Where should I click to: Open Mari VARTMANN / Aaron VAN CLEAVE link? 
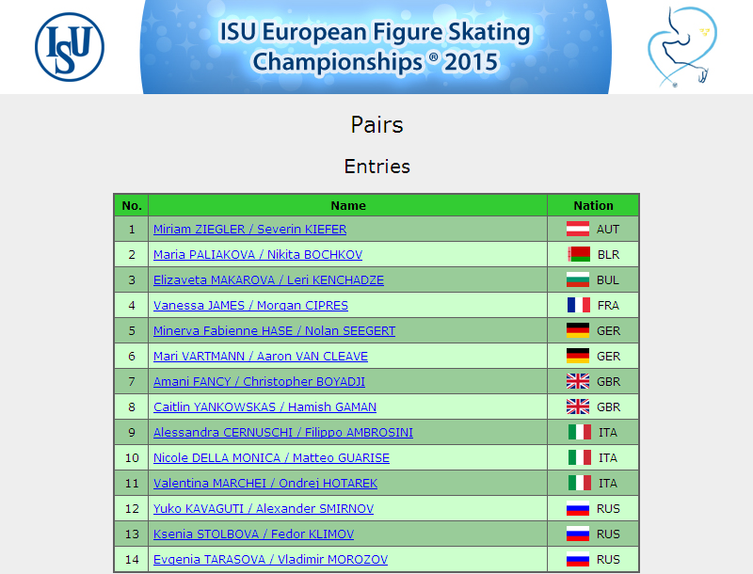pyautogui.click(x=261, y=357)
